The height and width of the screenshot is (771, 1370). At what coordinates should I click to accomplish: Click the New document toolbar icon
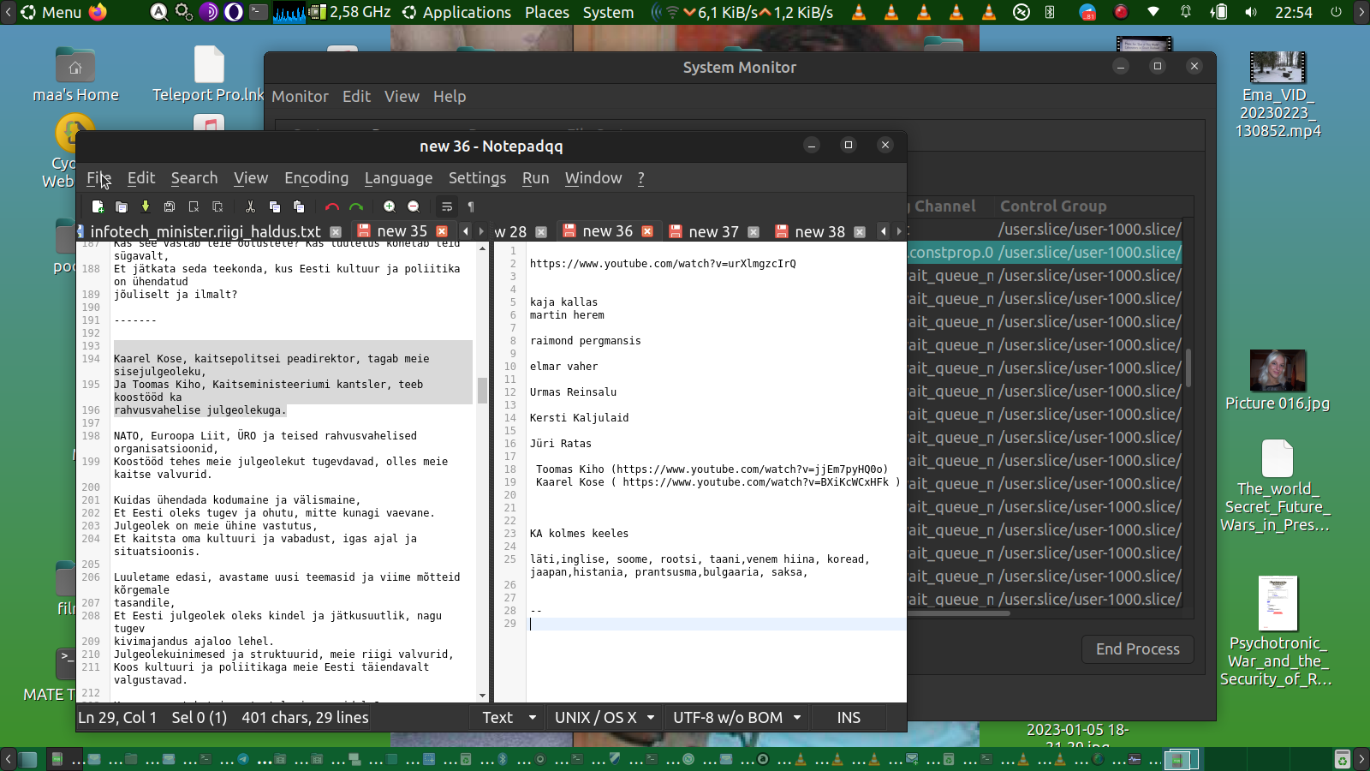98,206
